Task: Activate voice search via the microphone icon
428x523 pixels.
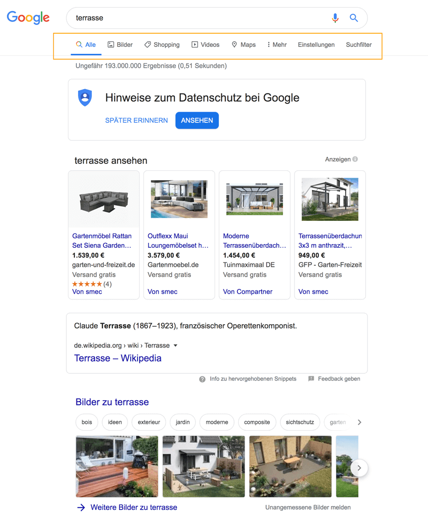Action: [x=335, y=18]
